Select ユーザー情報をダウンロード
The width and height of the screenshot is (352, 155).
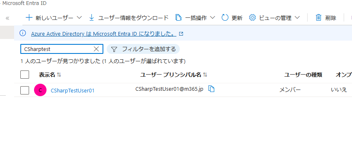(133, 18)
